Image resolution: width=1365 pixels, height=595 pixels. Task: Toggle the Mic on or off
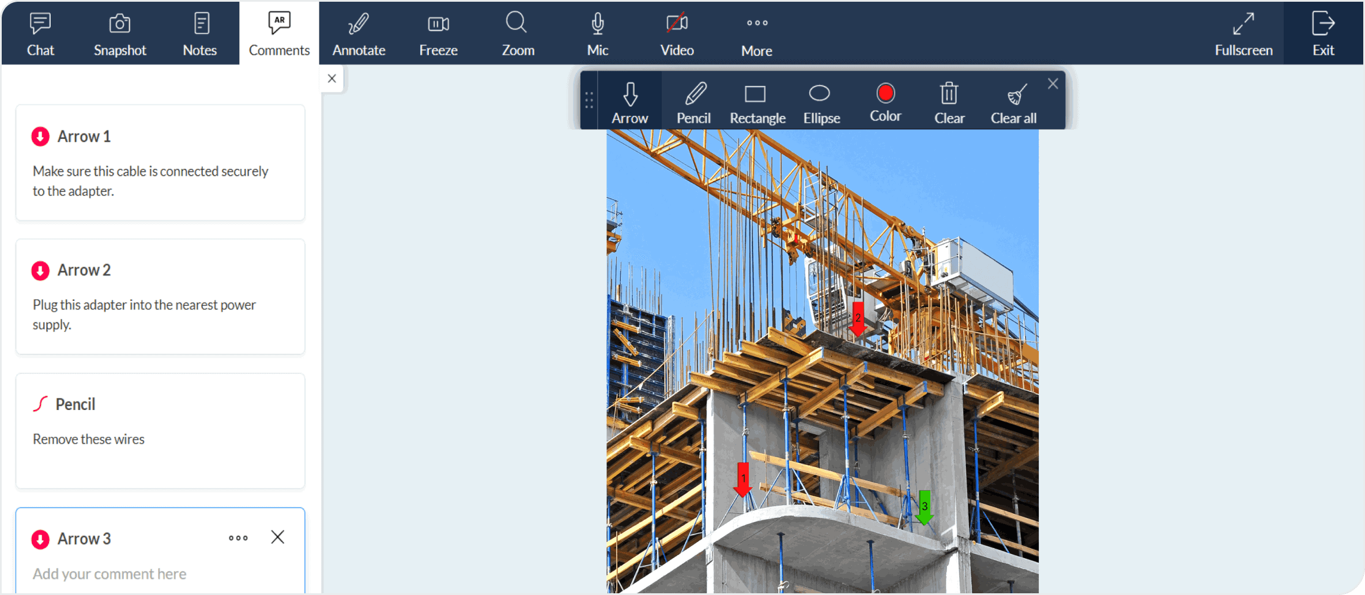(598, 33)
